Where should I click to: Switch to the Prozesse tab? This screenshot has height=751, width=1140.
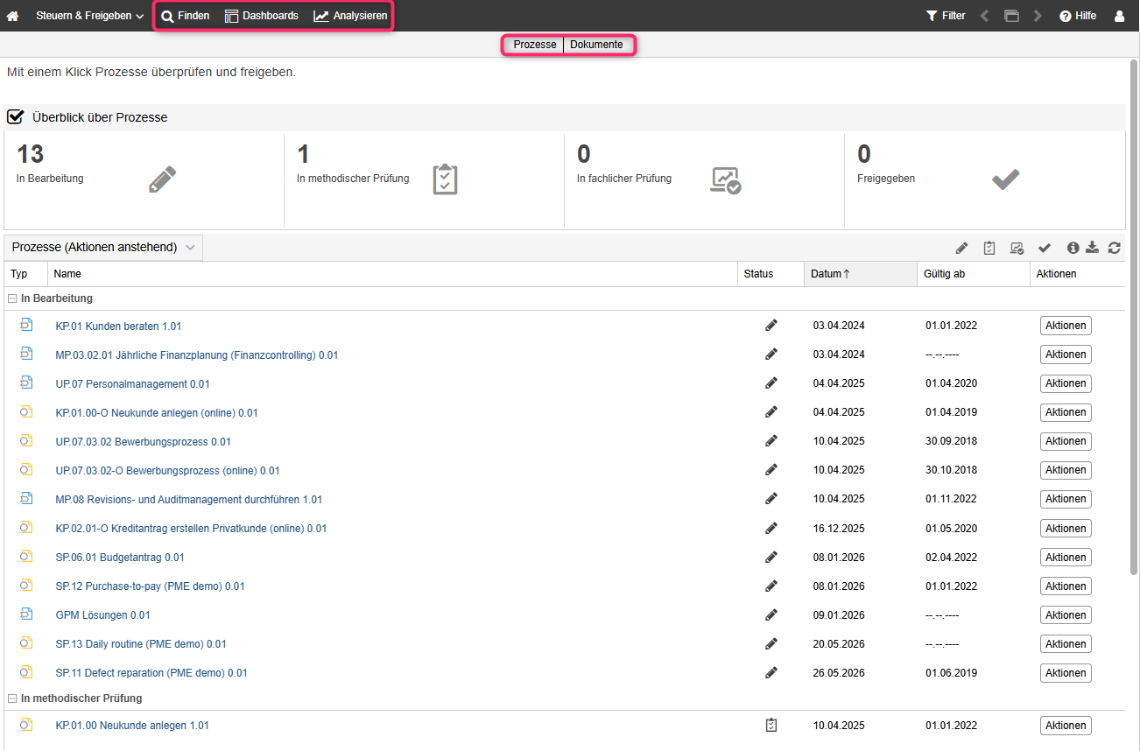pos(535,45)
